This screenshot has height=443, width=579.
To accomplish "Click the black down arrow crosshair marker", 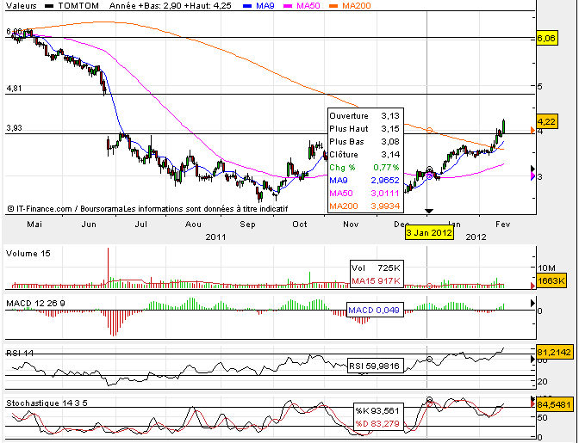I will (x=429, y=211).
